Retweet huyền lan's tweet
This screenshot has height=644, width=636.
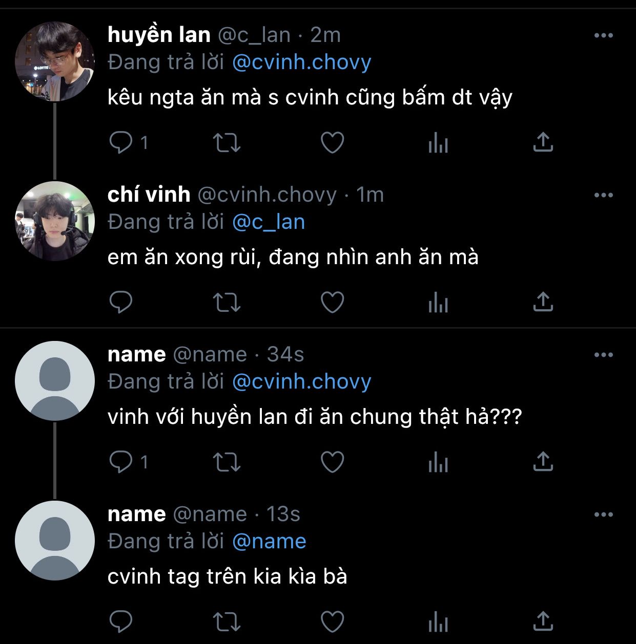[227, 143]
